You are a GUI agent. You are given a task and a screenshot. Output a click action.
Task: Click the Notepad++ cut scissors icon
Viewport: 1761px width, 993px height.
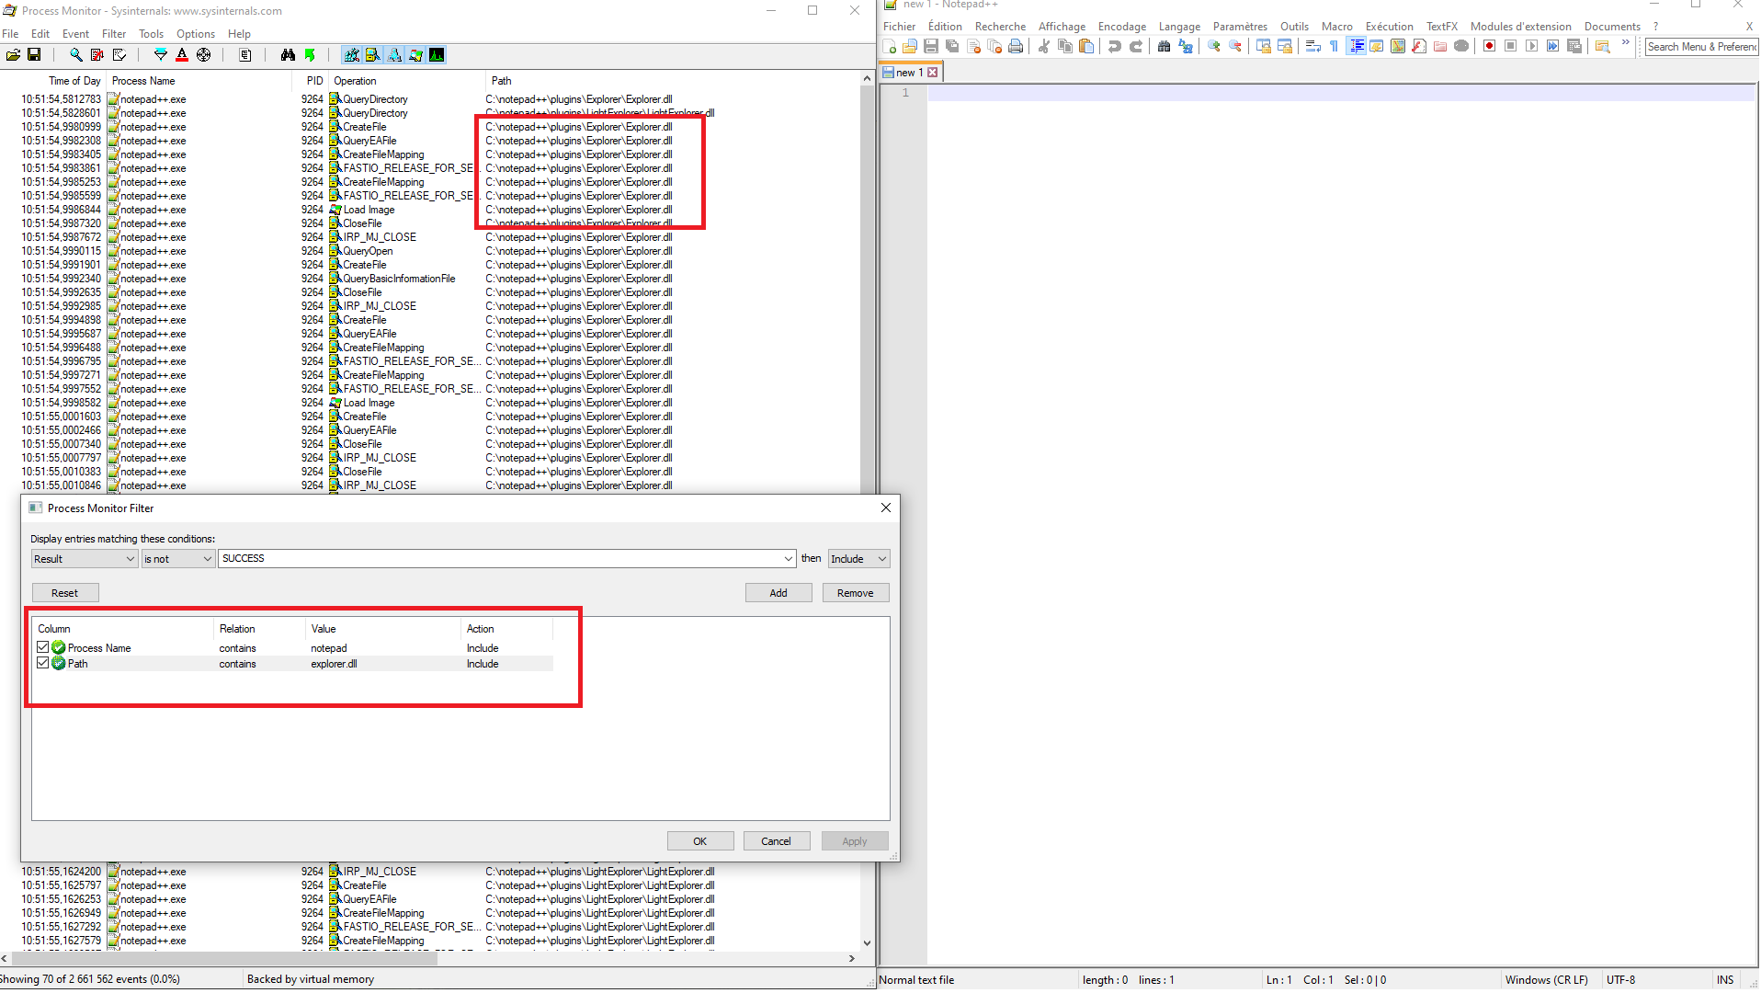click(1044, 47)
